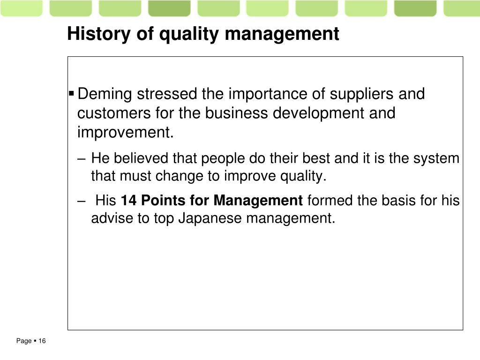Click the words 'Japanese management' in last line
Image resolution: width=480 pixels, height=360 pixels.
pyautogui.click(x=256, y=218)
